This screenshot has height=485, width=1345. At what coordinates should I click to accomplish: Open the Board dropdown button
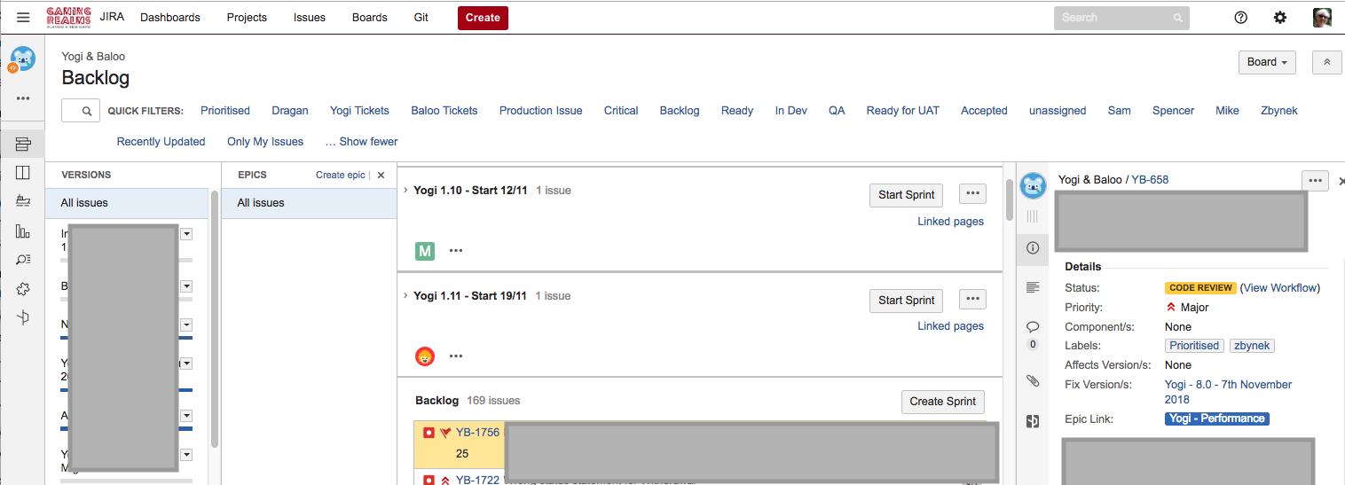click(x=1267, y=62)
